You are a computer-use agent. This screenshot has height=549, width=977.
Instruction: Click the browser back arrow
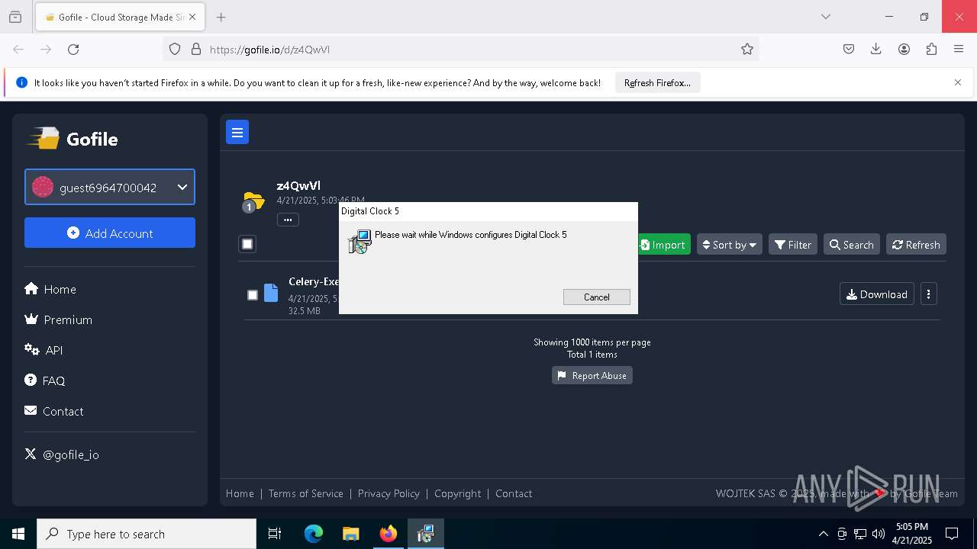click(18, 49)
